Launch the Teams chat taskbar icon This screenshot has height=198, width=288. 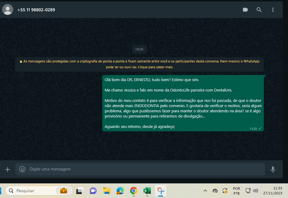[x=93, y=191]
